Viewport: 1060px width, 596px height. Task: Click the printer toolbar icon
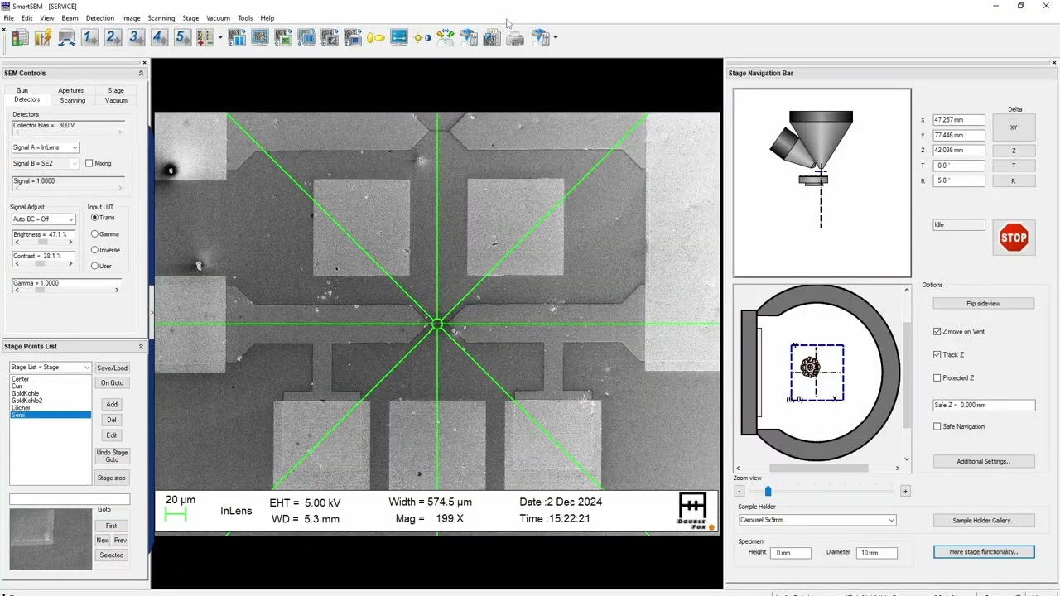tap(515, 37)
